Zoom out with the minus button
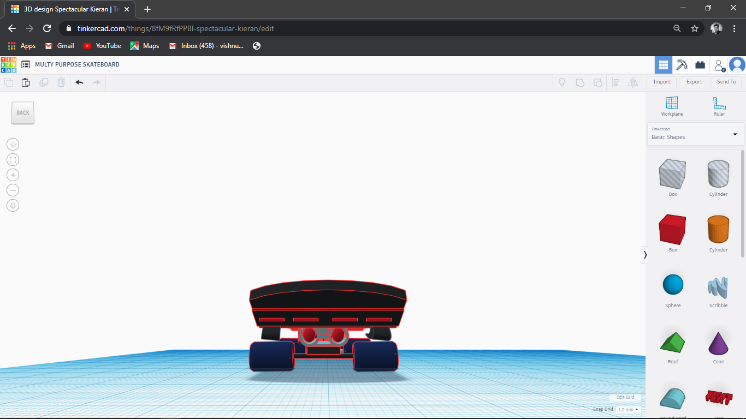 [13, 190]
